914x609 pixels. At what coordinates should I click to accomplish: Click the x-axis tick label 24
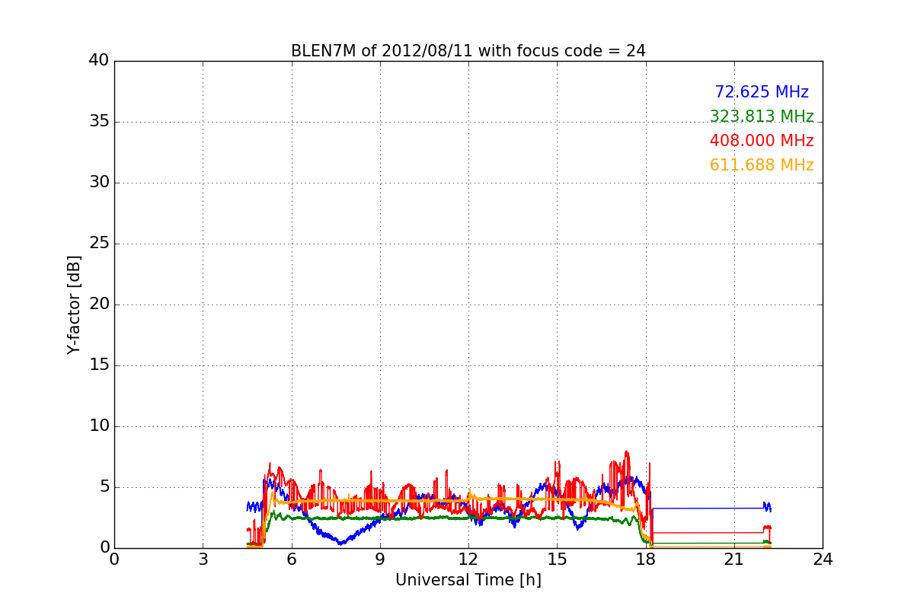point(823,560)
